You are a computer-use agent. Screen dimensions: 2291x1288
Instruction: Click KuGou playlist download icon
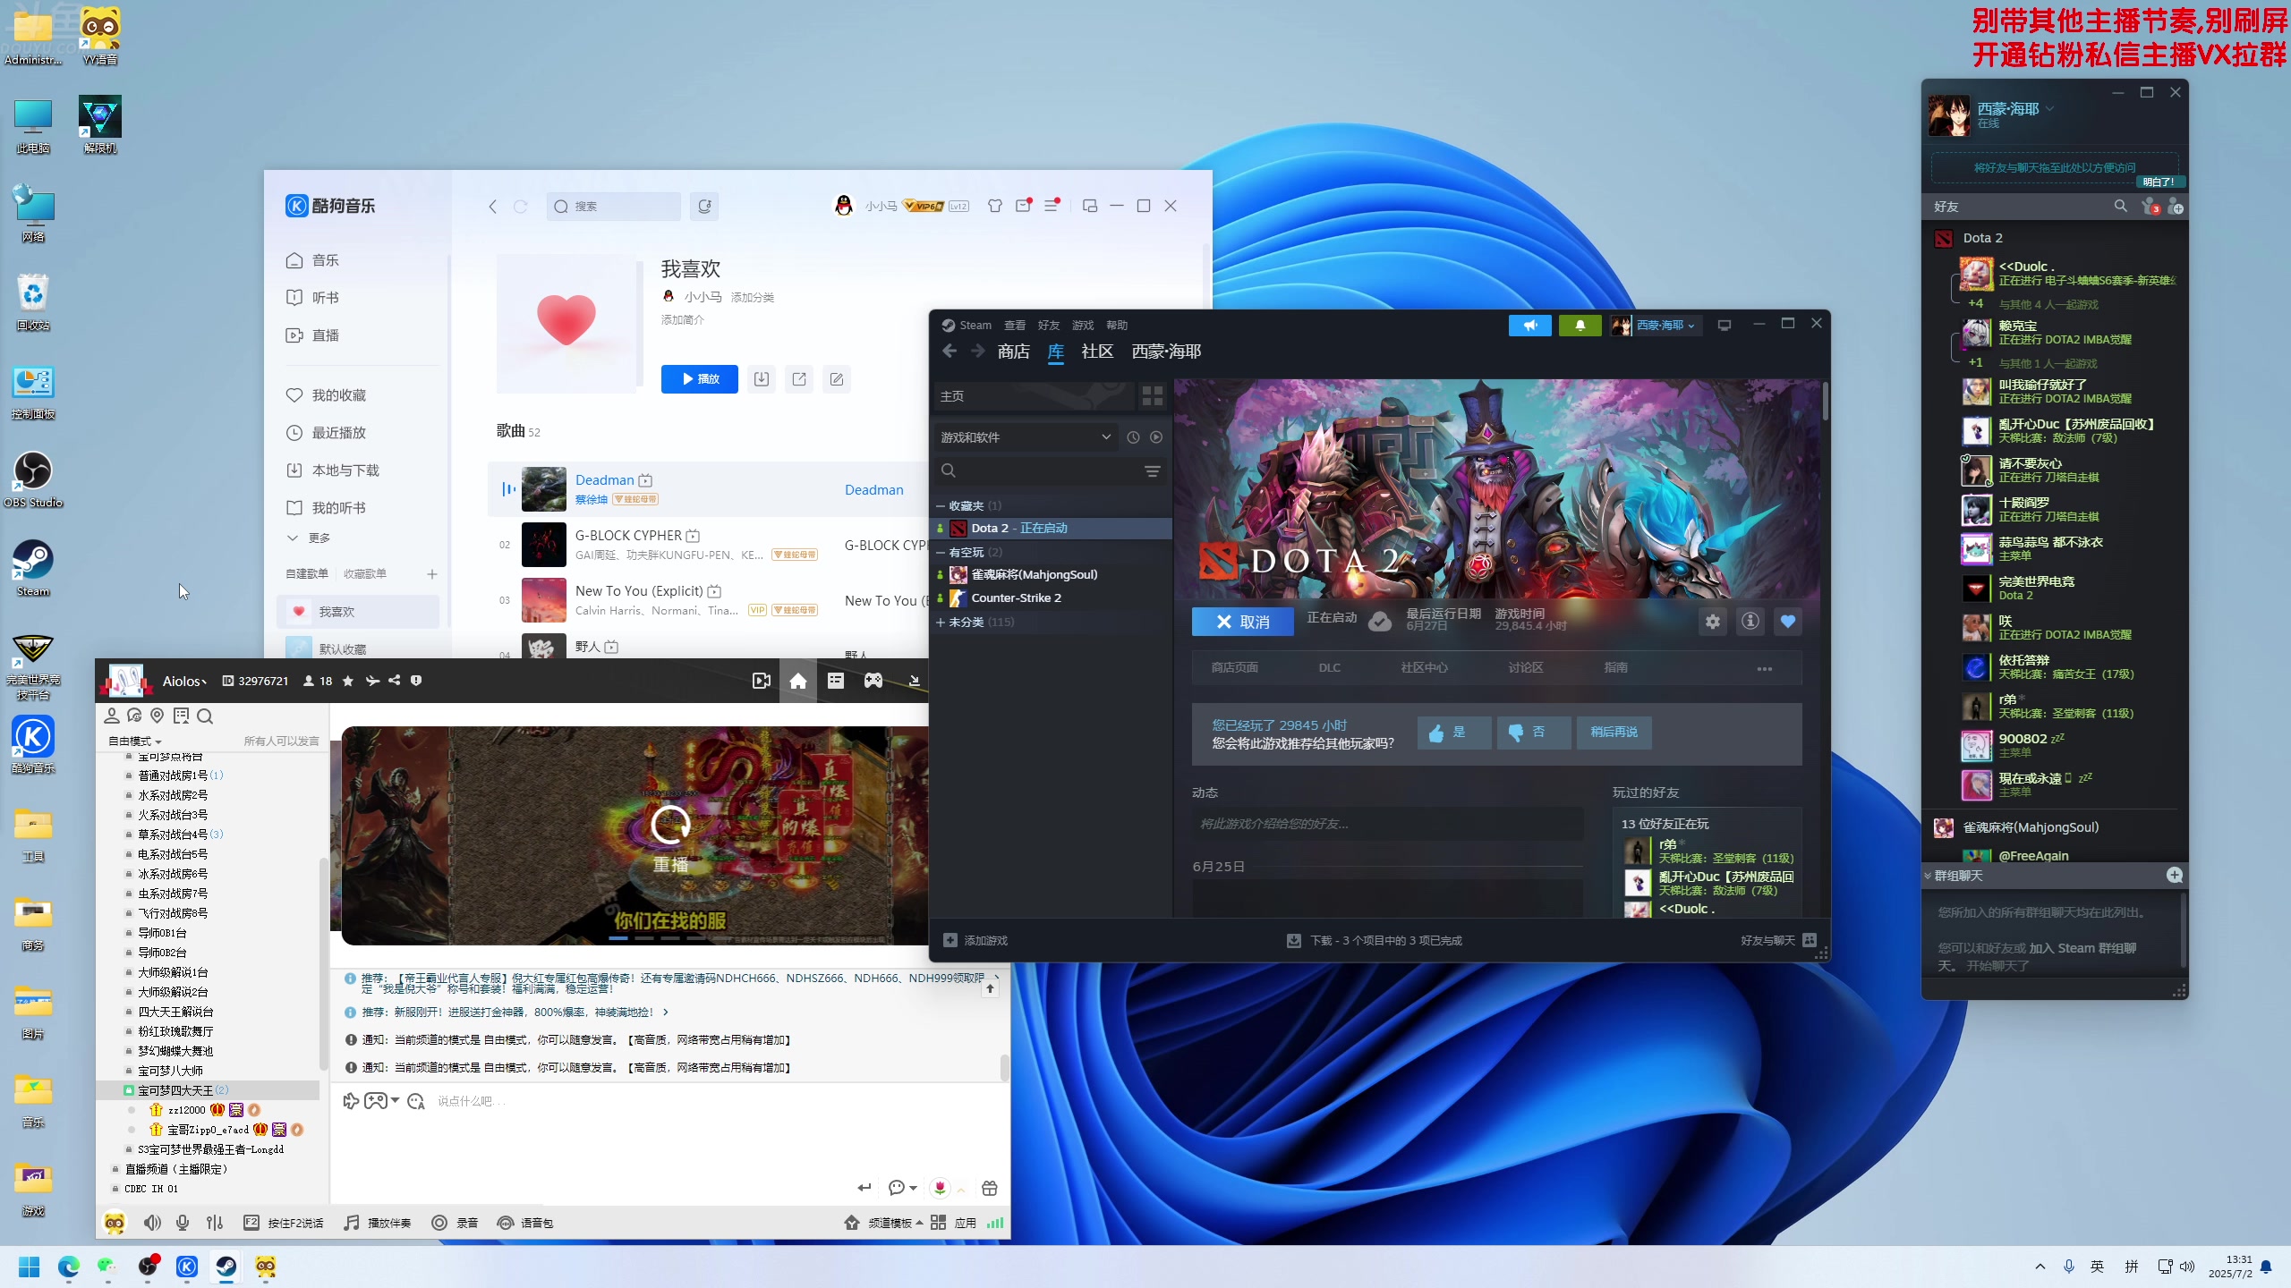tap(762, 379)
